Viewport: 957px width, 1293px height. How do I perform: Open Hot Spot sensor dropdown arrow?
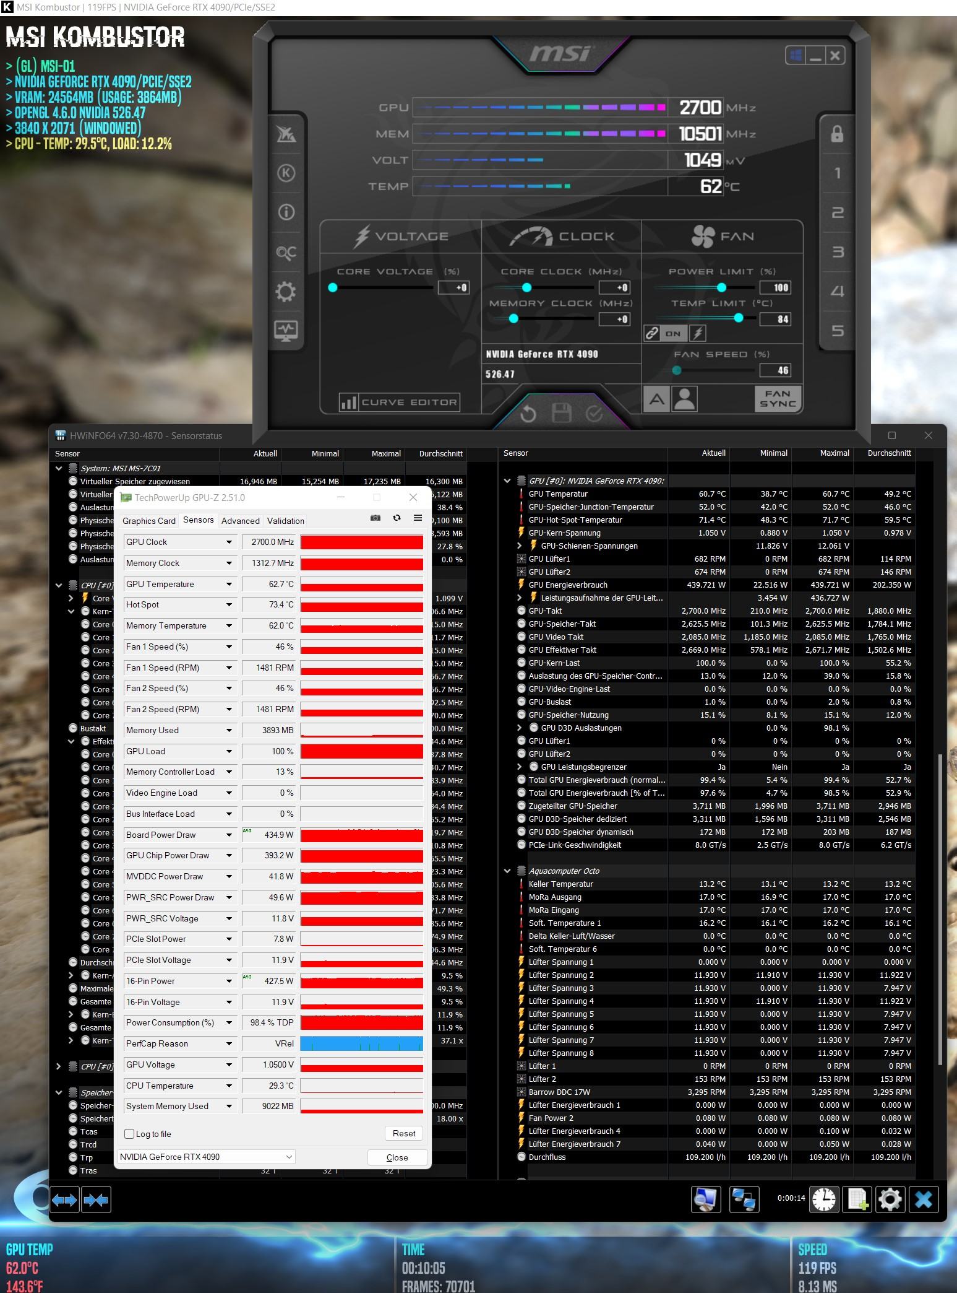click(x=229, y=604)
